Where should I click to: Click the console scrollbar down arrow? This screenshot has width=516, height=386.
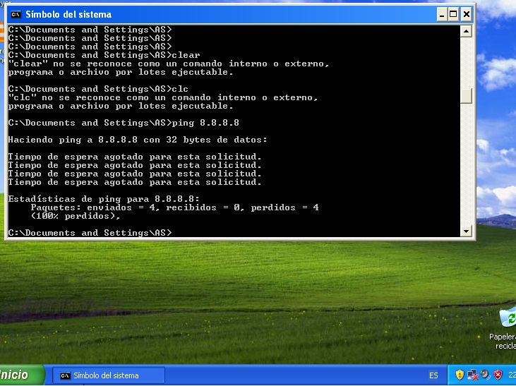[x=466, y=231]
